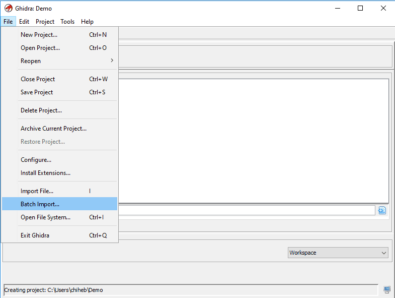Choose Batch Import... entry
Image resolution: width=395 pixels, height=298 pixels.
(60, 204)
